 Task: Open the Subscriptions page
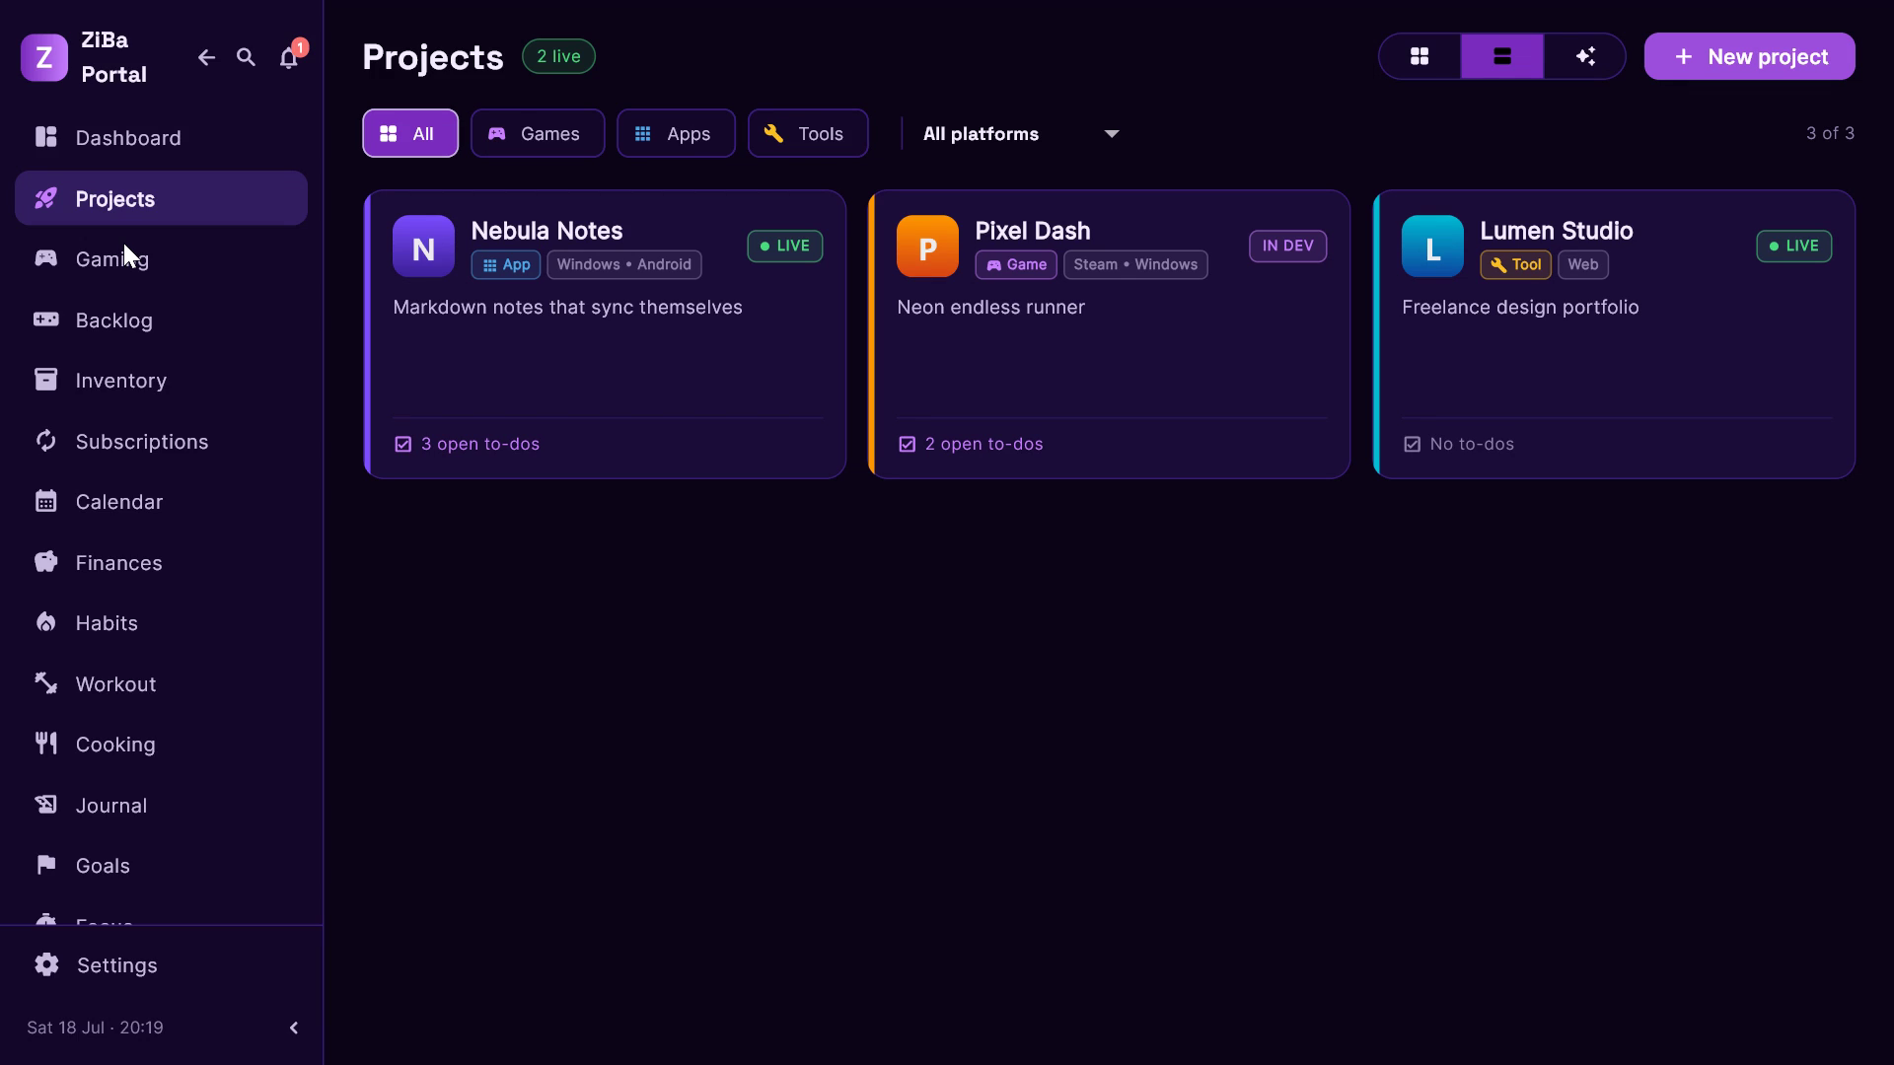[161, 442]
